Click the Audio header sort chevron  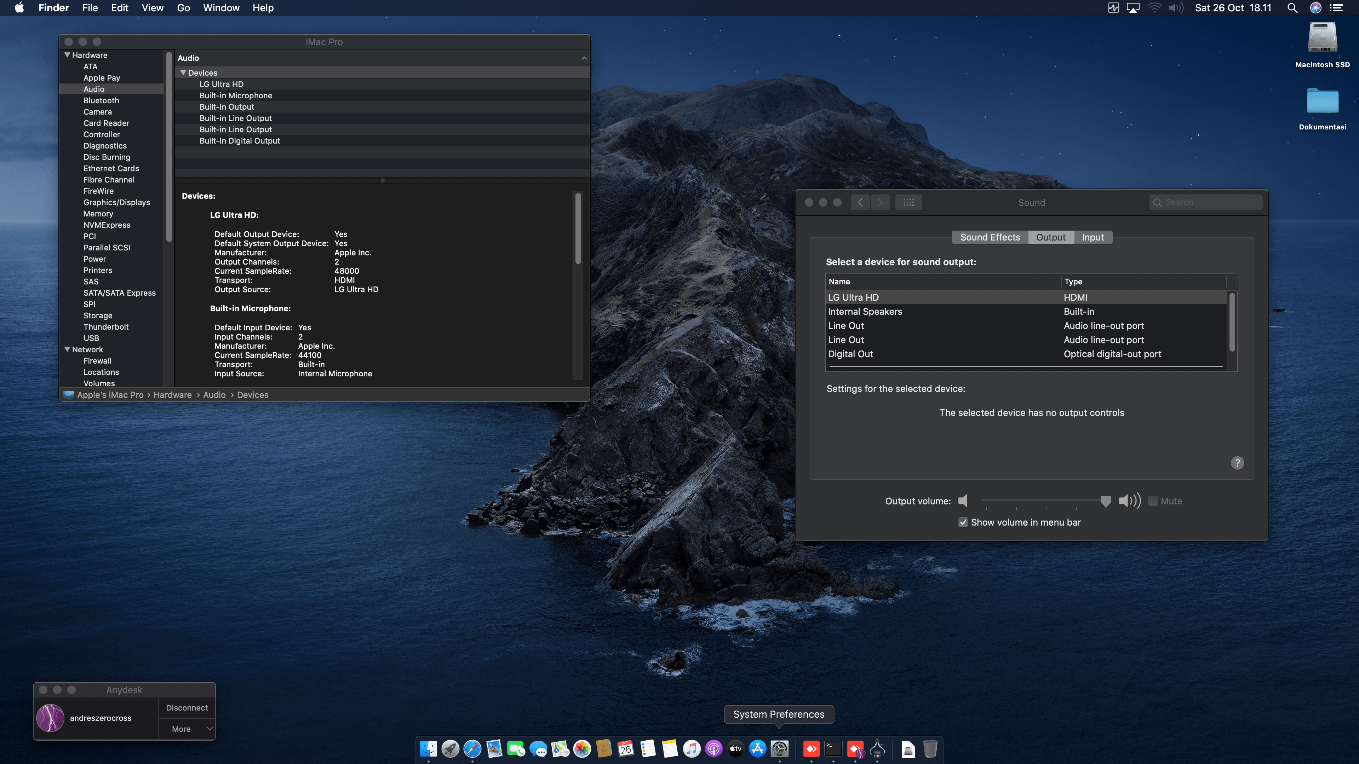[x=584, y=58]
